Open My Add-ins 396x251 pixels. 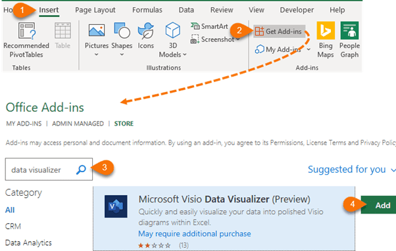tap(278, 49)
